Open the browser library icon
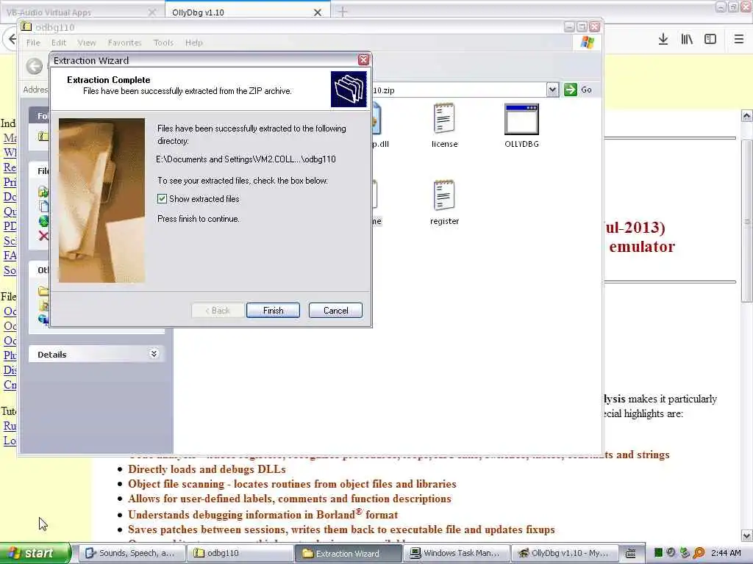This screenshot has width=753, height=564. pos(687,40)
